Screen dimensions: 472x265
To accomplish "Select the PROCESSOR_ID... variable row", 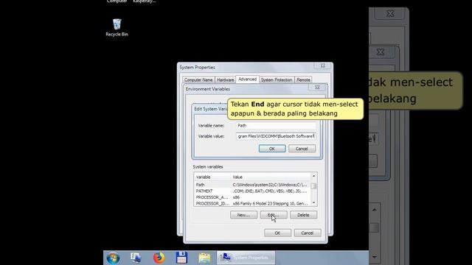I will [x=252, y=204].
